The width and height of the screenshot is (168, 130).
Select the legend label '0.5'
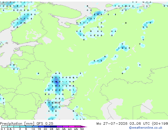9,129
